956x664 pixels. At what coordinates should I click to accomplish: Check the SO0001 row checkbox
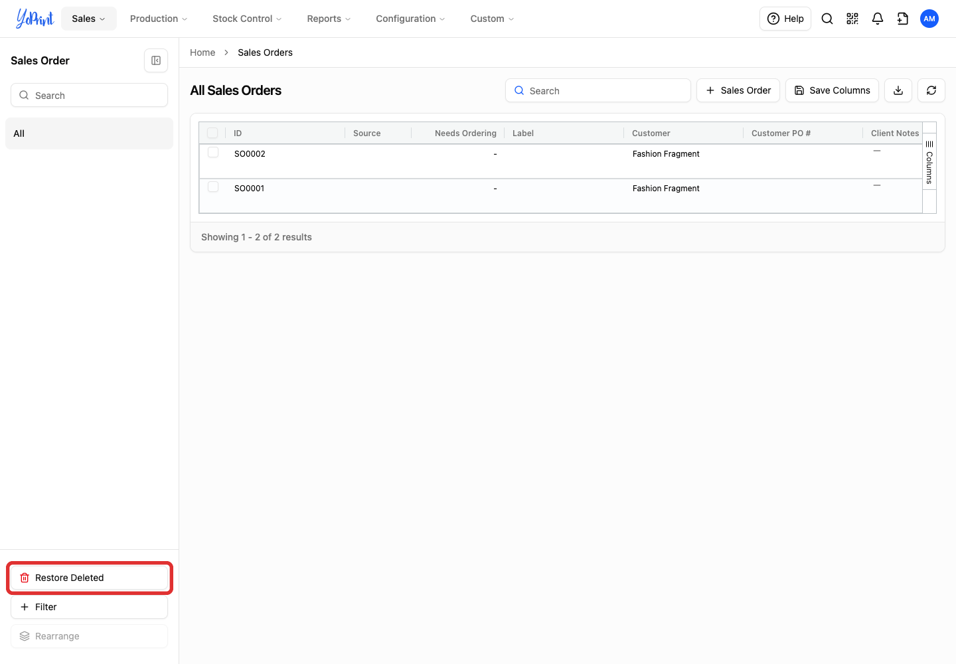point(213,187)
